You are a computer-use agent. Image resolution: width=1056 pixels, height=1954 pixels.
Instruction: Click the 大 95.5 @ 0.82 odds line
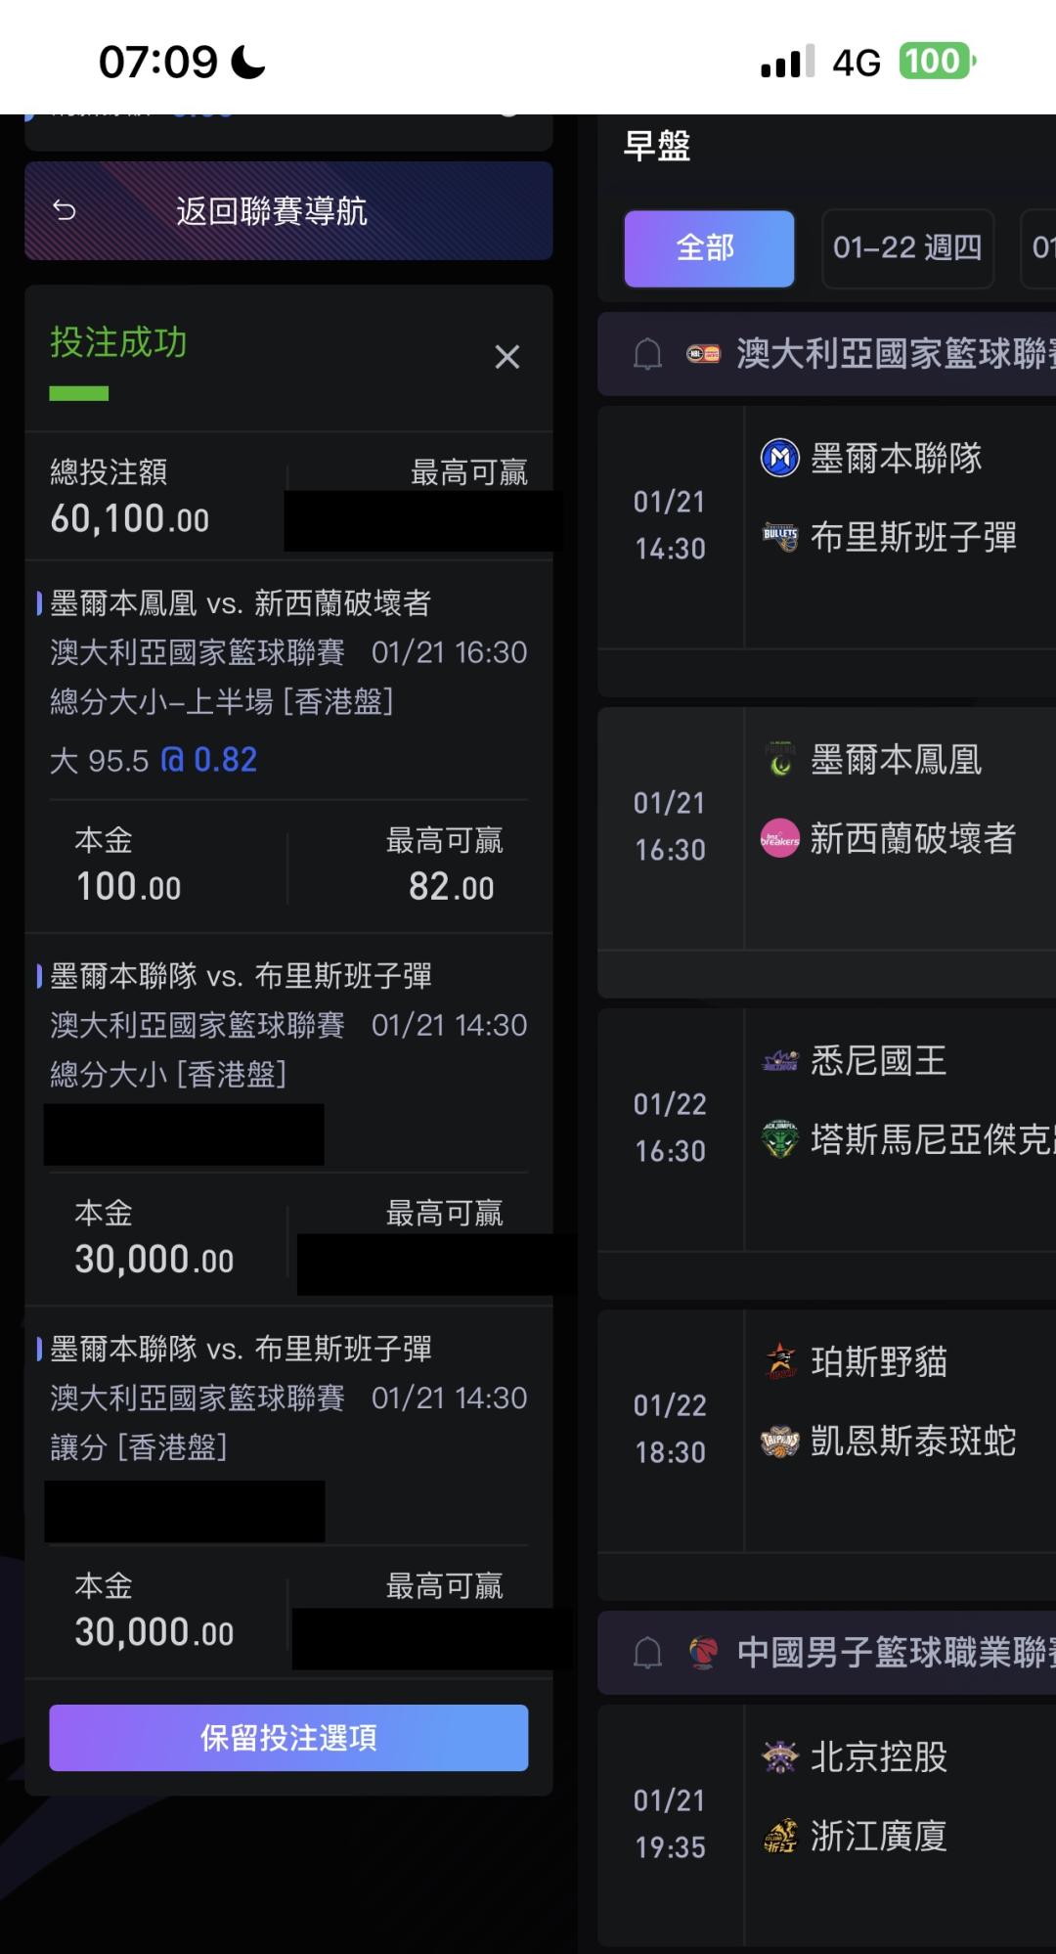(x=154, y=760)
